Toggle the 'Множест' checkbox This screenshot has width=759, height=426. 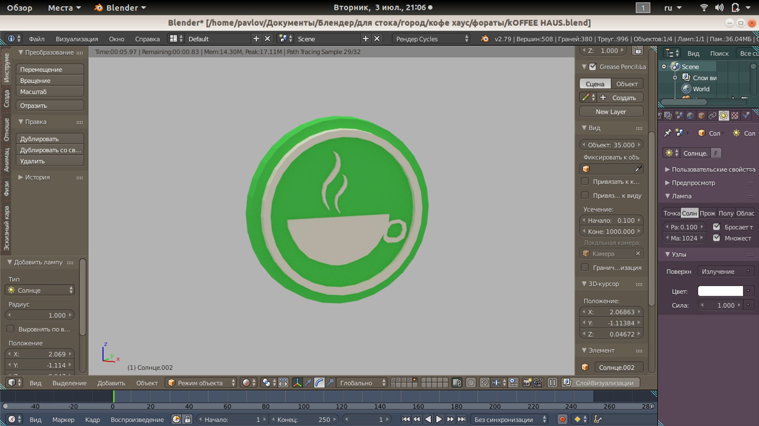tap(716, 238)
